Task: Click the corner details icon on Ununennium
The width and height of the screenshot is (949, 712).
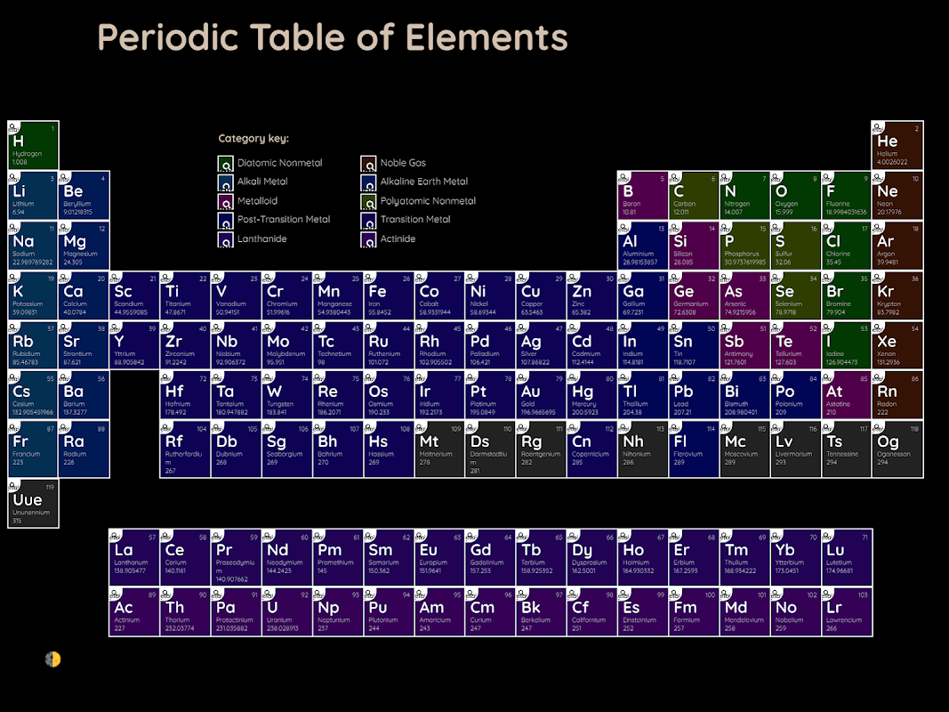Action: [x=13, y=486]
